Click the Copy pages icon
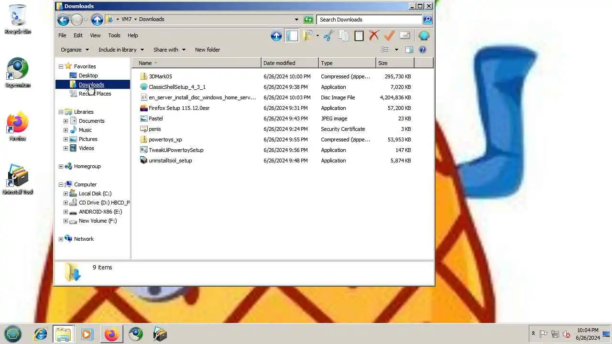Screen dimensions: 612x344 (344, 36)
